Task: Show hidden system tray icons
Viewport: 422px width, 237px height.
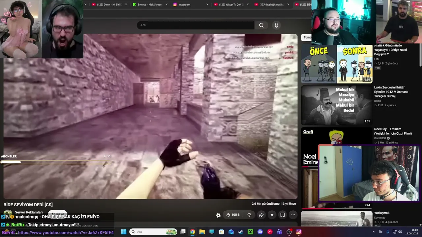Action: click(374, 232)
